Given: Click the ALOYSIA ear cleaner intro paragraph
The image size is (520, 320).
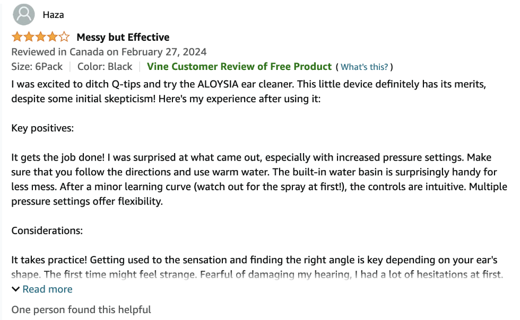Looking at the screenshot, I should pos(249,92).
